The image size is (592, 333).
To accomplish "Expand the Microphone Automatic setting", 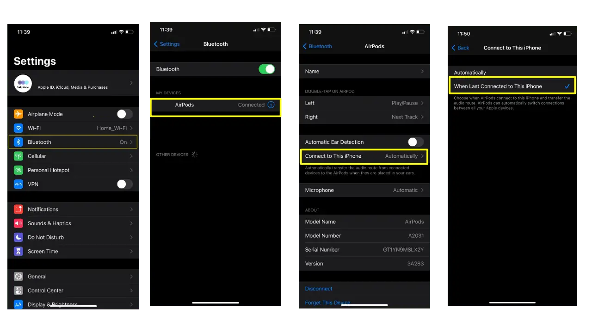I will pyautogui.click(x=364, y=190).
